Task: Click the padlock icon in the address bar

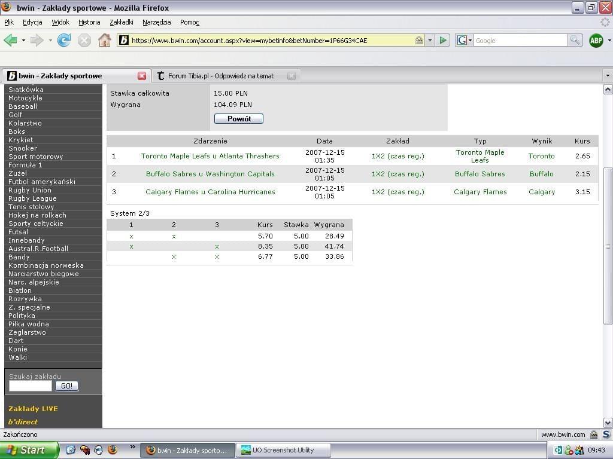Action: [418, 40]
